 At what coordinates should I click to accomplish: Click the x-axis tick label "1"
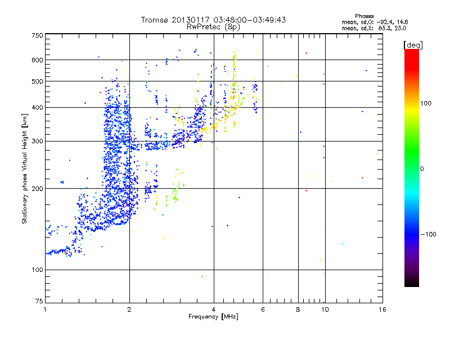click(x=45, y=309)
